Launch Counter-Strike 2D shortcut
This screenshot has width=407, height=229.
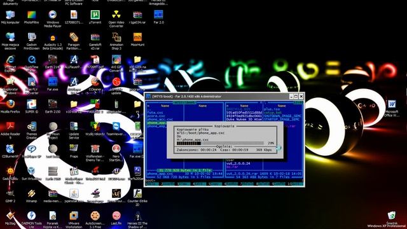pos(137,198)
